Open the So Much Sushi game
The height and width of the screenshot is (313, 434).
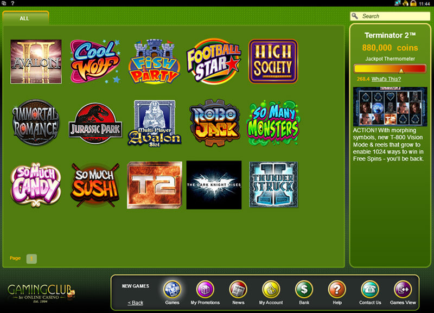point(95,184)
